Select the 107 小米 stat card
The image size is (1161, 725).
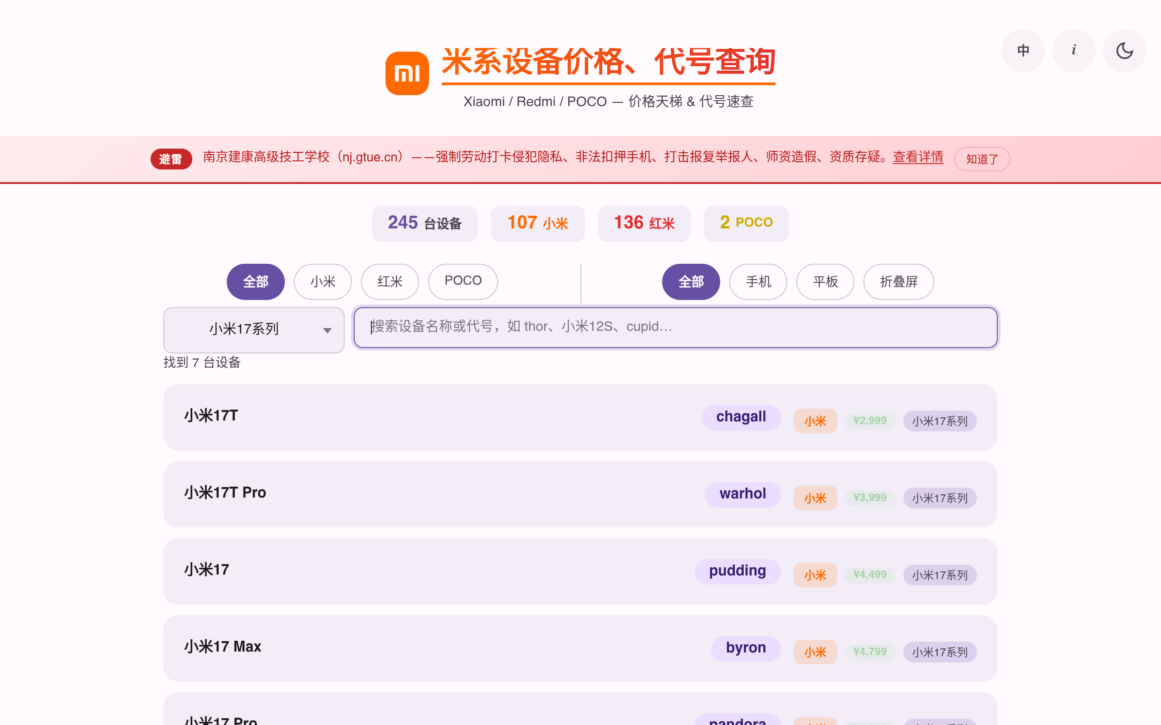tap(537, 223)
